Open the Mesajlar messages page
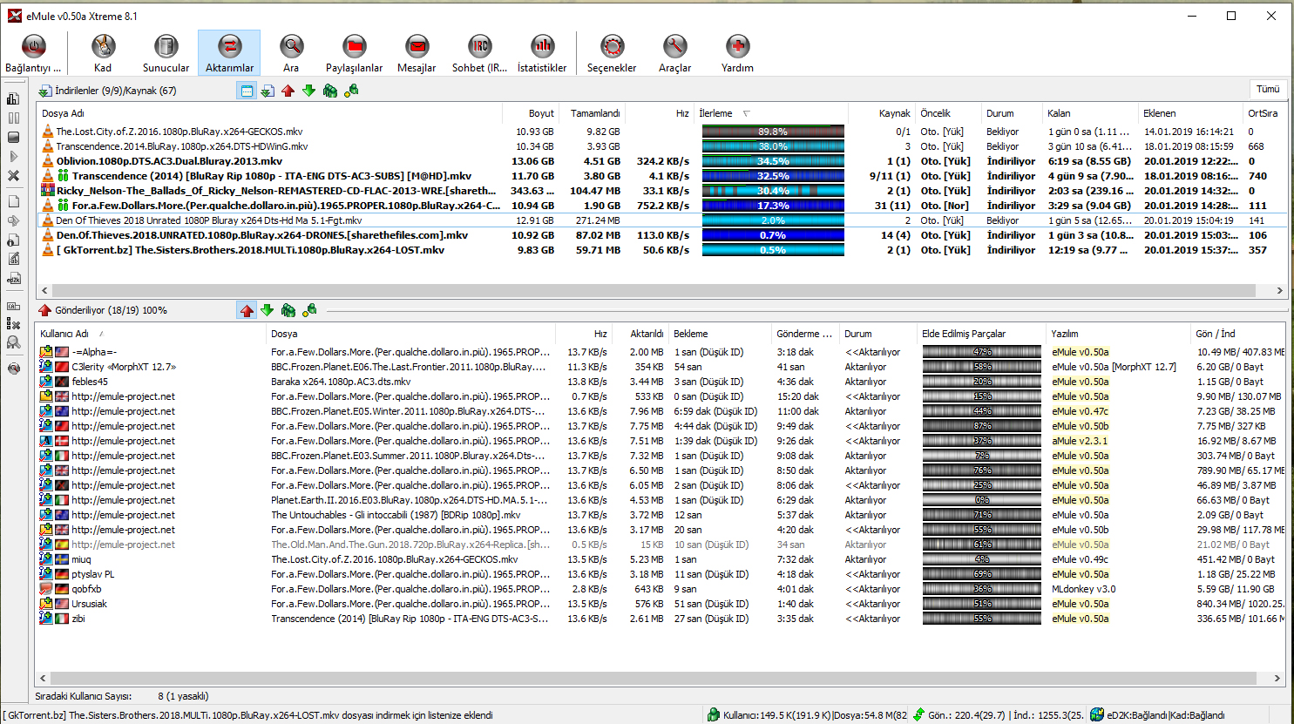The image size is (1294, 724). pos(417,52)
